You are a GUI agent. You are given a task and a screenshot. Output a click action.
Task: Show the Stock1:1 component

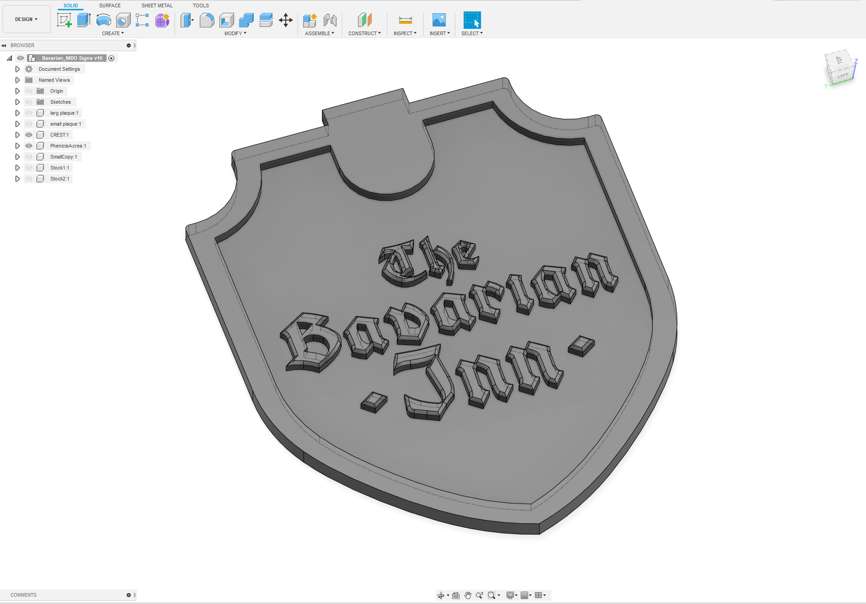point(29,168)
